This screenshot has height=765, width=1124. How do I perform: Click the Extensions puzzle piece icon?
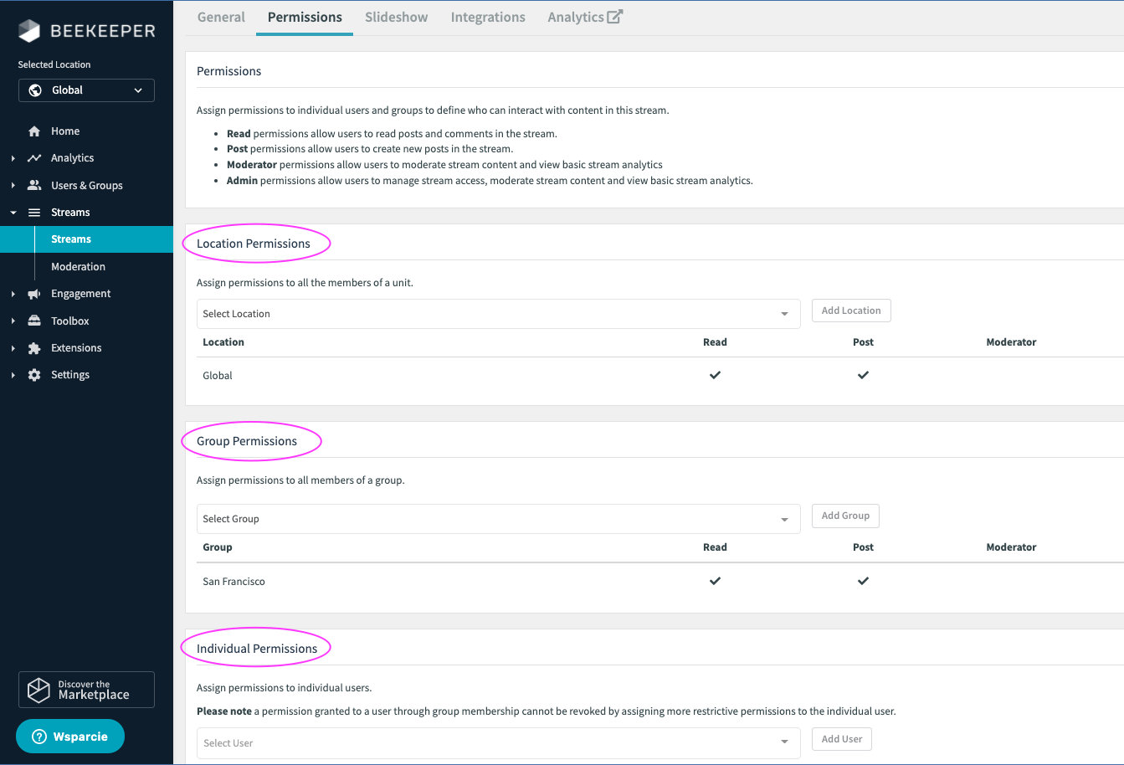click(x=34, y=348)
